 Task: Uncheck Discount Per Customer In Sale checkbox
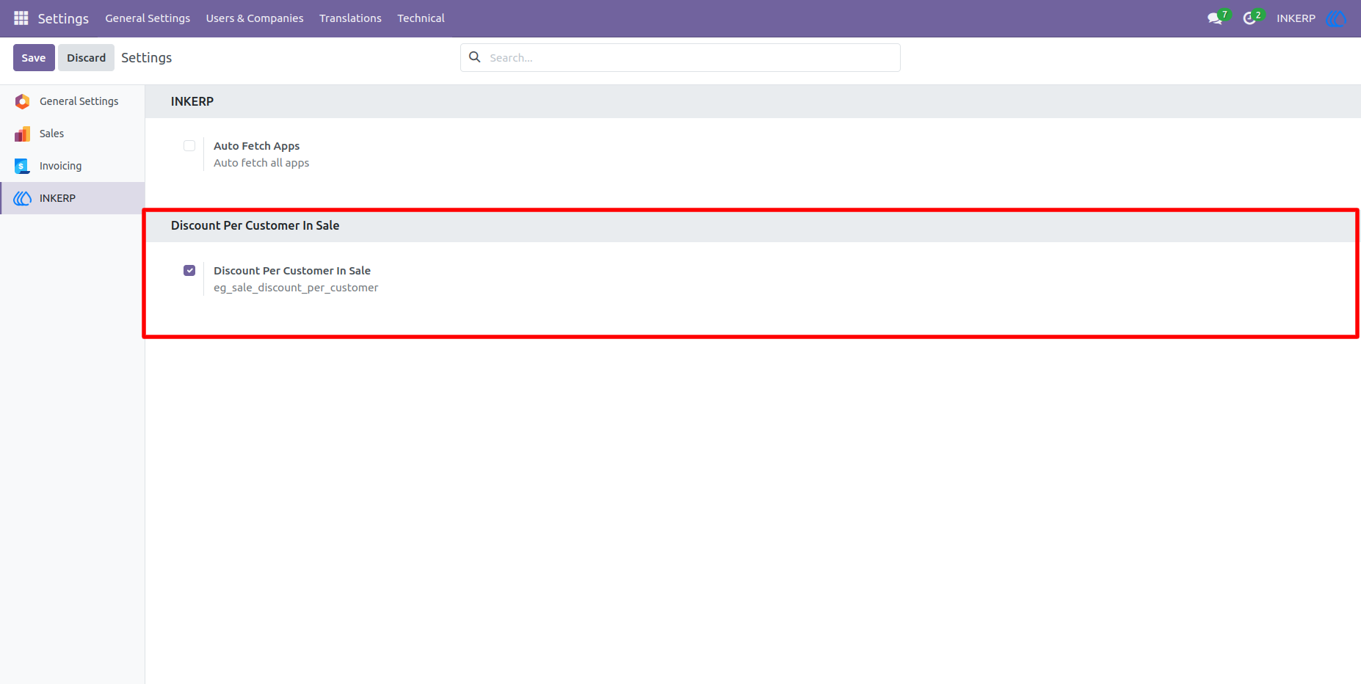coord(189,270)
